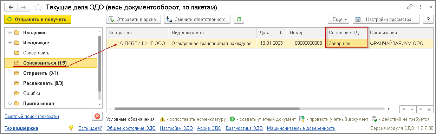The width and height of the screenshot is (436, 134).
Task: Open the Техподдержка link
Action: tap(21, 128)
